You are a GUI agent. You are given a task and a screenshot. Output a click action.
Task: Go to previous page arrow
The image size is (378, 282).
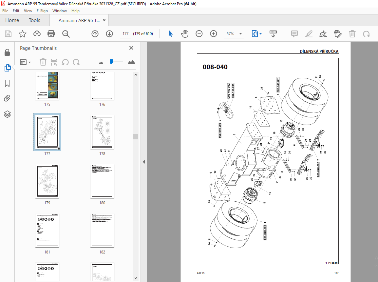pyautogui.click(x=95, y=34)
